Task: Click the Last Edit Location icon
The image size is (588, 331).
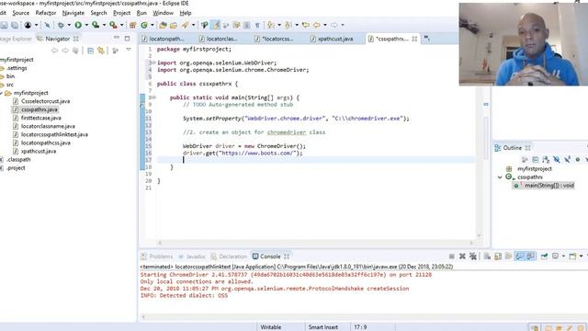Action: coord(306,25)
